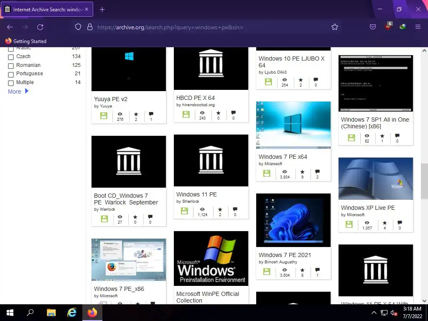Open Windows Start menu
The width and height of the screenshot is (428, 321).
pos(10,313)
